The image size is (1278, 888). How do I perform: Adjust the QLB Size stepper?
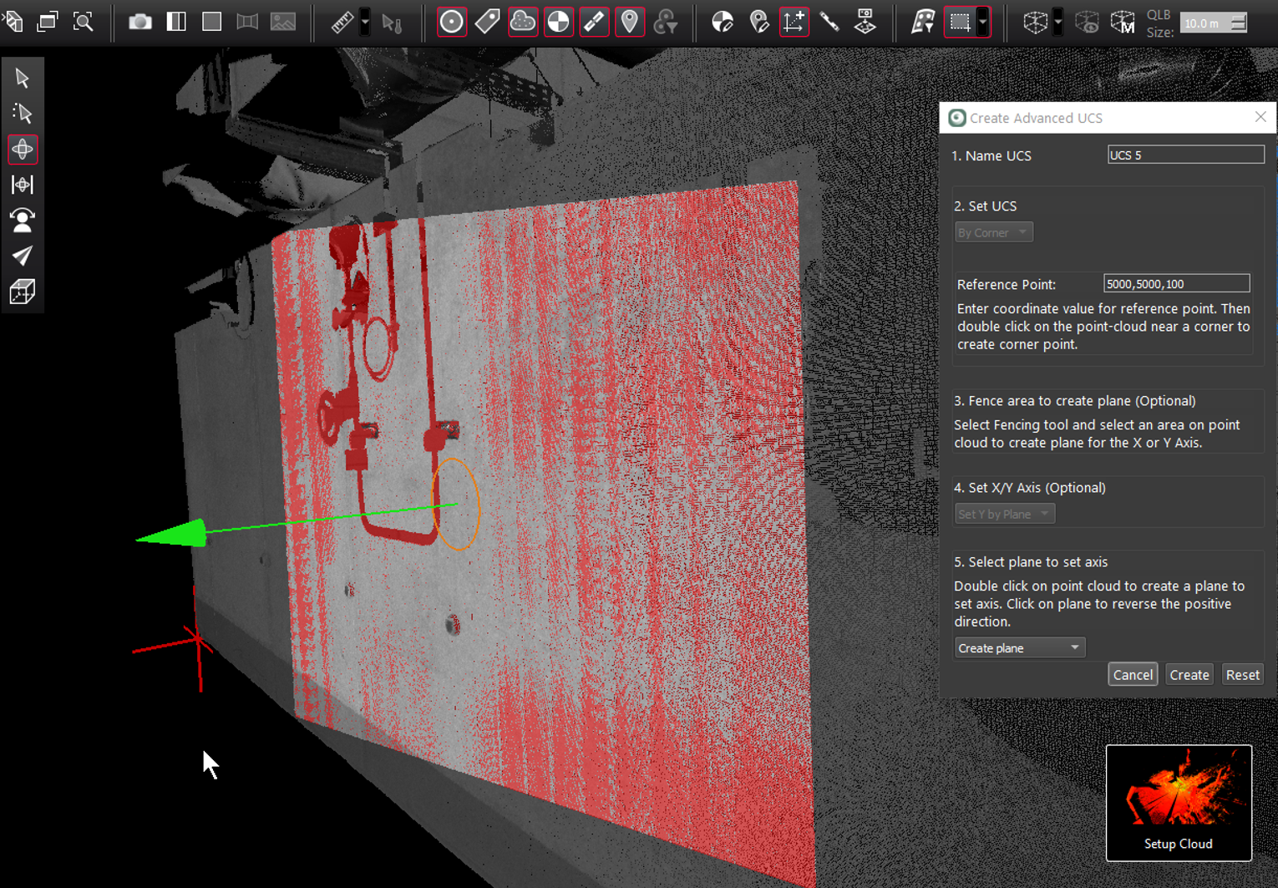click(1239, 23)
